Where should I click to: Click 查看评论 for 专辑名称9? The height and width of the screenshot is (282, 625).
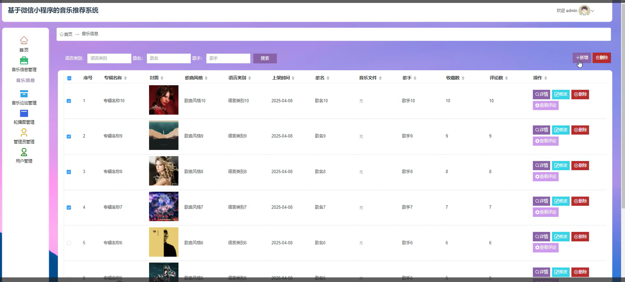pos(546,141)
